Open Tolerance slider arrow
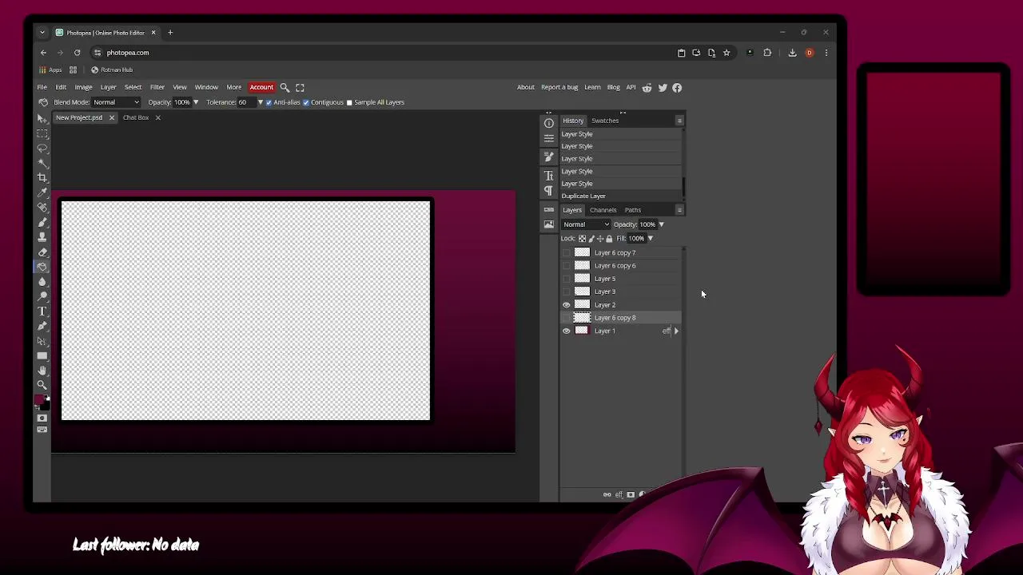Viewport: 1023px width, 575px height. click(260, 102)
